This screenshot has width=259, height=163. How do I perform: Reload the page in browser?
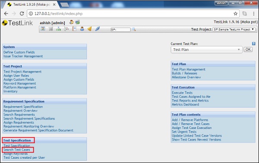coord(22,14)
